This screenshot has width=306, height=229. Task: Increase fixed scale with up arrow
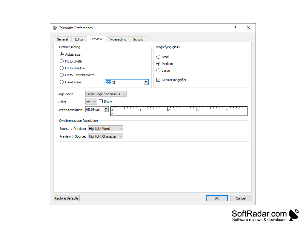coord(146,81)
